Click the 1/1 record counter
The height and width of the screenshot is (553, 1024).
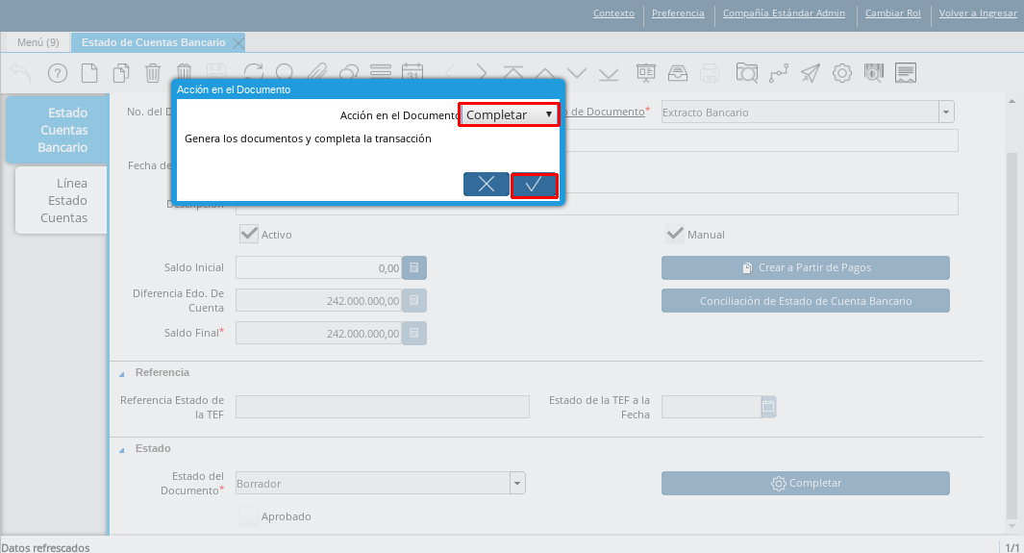[1012, 547]
